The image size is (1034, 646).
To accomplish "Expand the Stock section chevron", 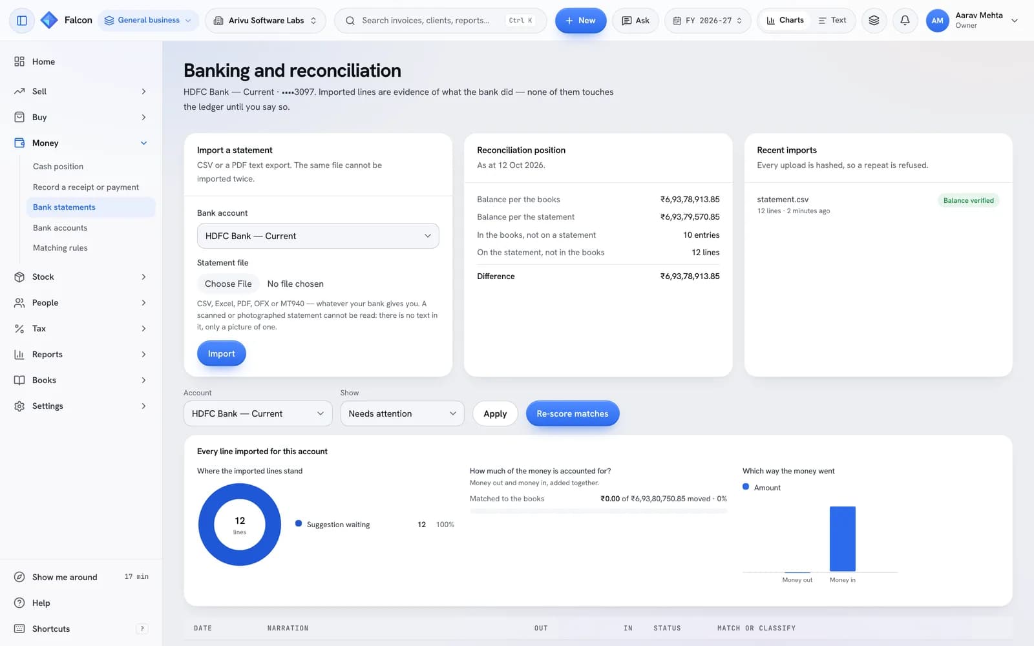I will click(x=143, y=276).
